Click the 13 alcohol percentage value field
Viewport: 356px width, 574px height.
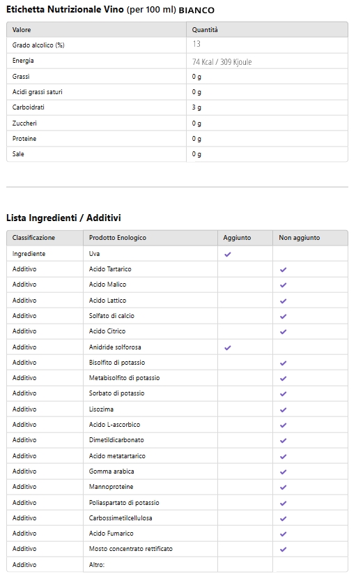268,45
